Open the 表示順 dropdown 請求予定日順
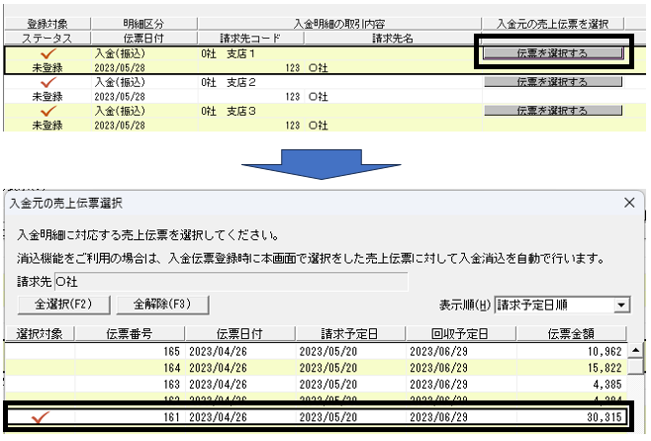This screenshot has height=441, width=651. (x=563, y=306)
